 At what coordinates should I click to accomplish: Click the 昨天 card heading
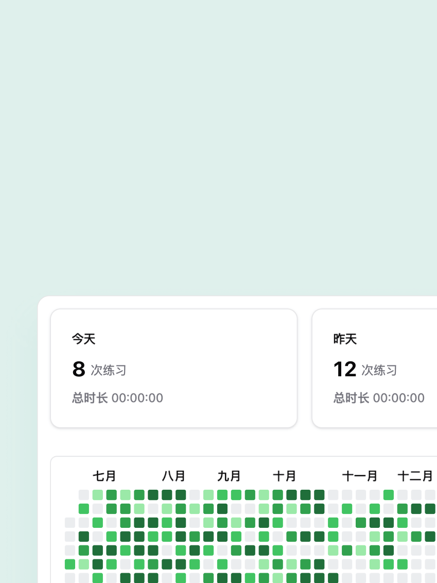pyautogui.click(x=345, y=339)
